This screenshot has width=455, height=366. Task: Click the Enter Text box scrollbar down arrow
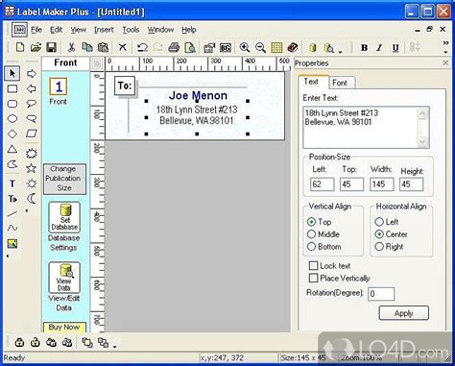point(422,141)
